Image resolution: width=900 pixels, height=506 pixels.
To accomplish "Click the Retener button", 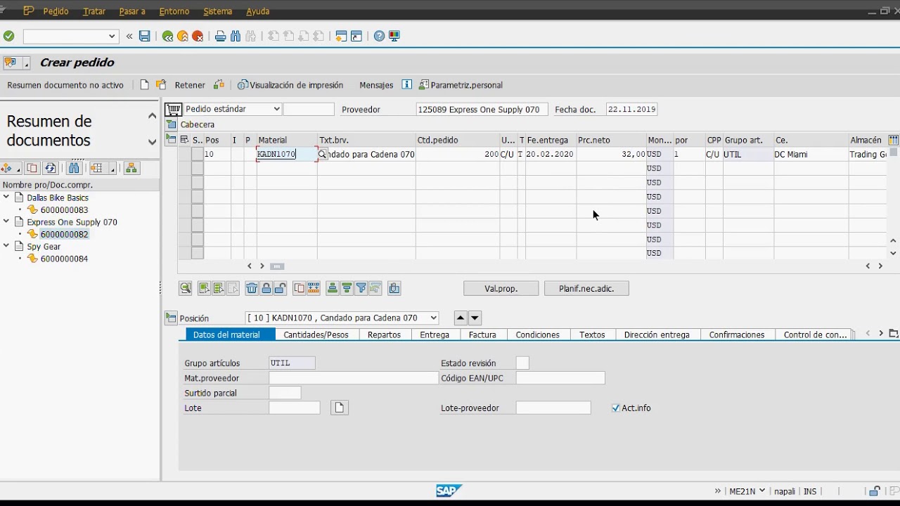I will [x=190, y=85].
